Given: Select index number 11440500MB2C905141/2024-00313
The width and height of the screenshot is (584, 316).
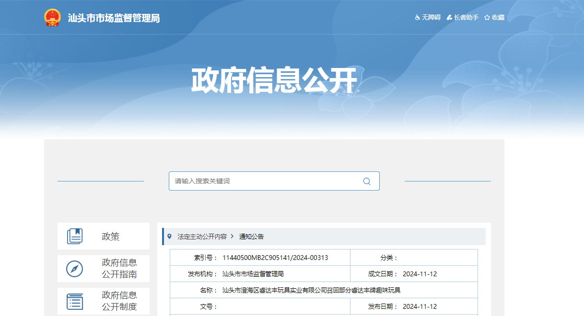Looking at the screenshot, I should click(275, 258).
